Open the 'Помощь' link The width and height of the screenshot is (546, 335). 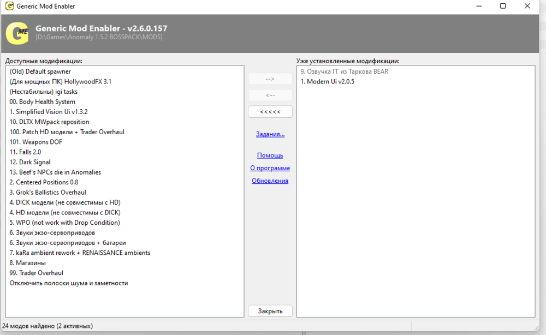270,155
